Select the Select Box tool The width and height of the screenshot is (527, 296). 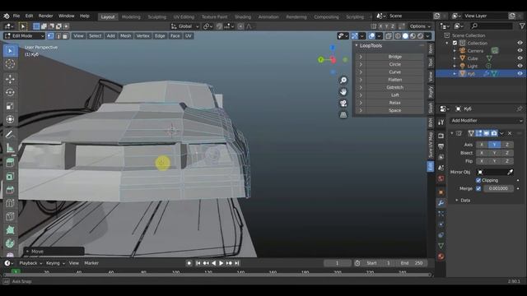10,51
